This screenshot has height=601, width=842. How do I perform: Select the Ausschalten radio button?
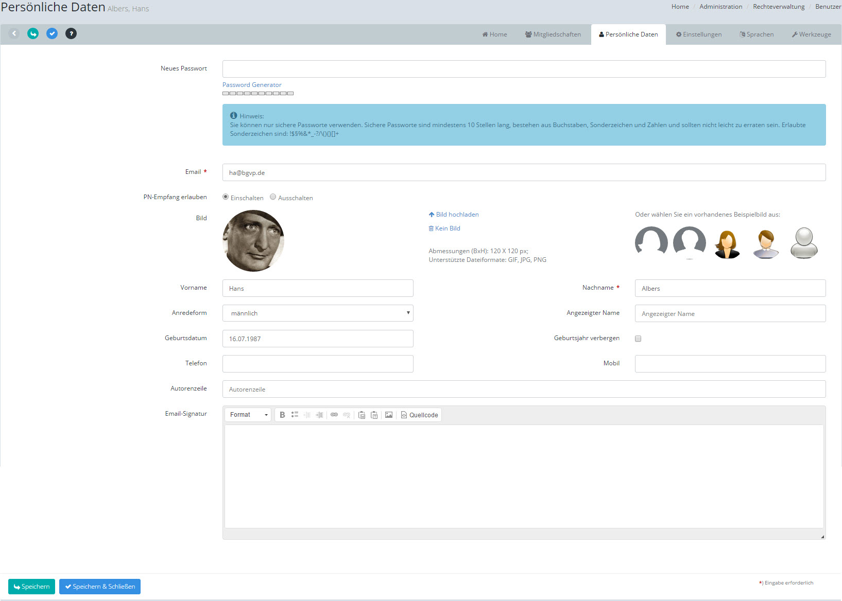[273, 197]
